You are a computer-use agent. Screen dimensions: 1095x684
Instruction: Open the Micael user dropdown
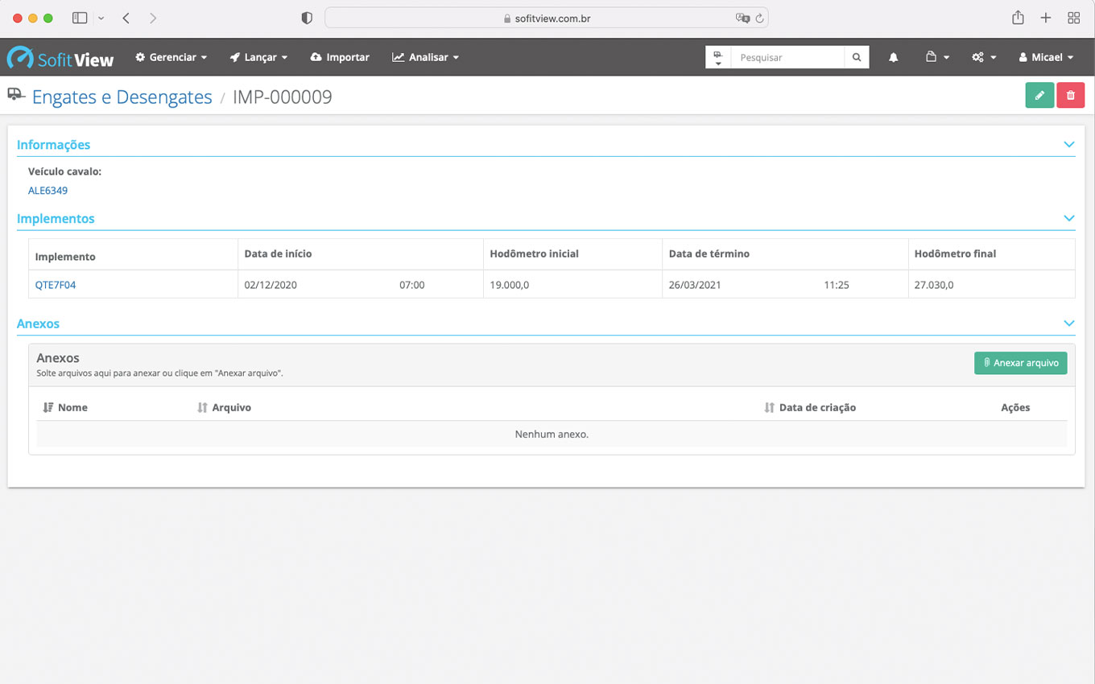pos(1046,58)
